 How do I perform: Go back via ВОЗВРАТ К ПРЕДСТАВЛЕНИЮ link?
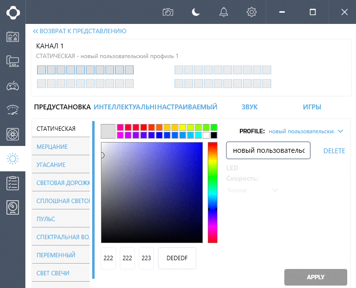tap(79, 31)
